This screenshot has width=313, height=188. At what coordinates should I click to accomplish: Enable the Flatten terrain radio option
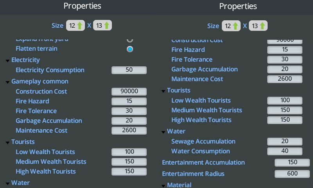point(130,49)
